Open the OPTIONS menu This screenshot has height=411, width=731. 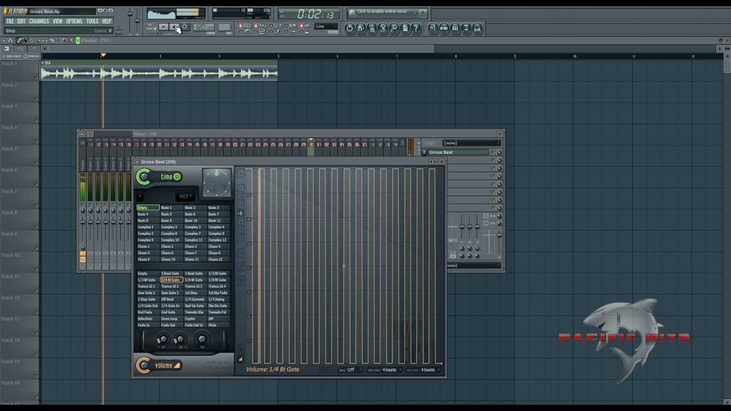click(x=74, y=21)
